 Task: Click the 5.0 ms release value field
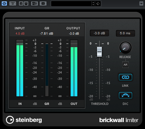pos(125,33)
